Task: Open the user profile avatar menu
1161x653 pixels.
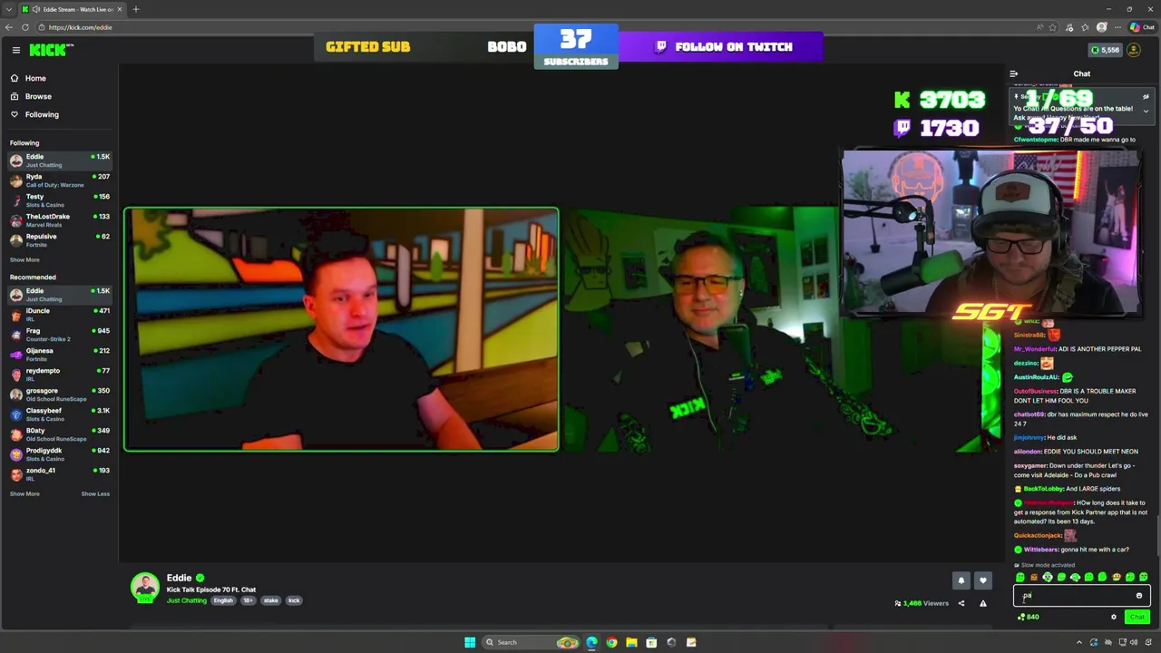Action: point(1134,50)
